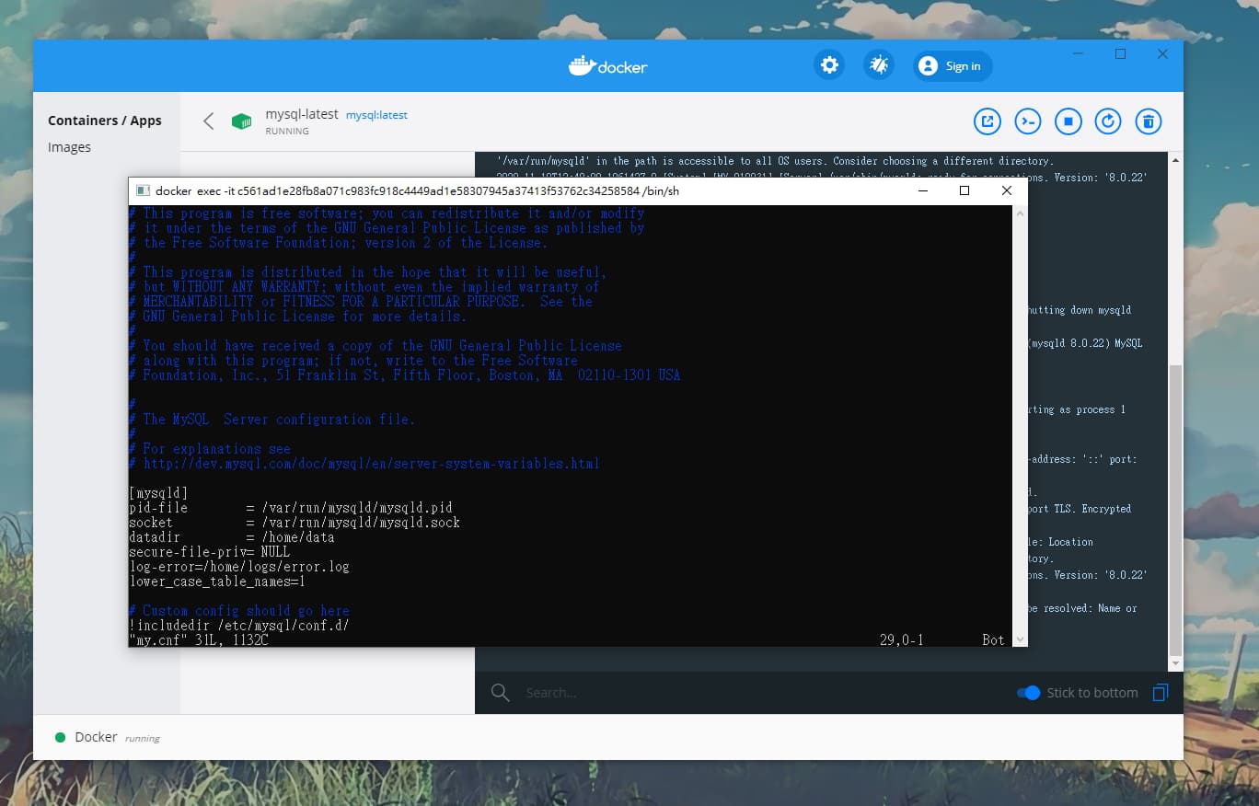Click "The MySQL Server configuration file" comment
Viewport: 1259px width, 806px height.
point(272,420)
